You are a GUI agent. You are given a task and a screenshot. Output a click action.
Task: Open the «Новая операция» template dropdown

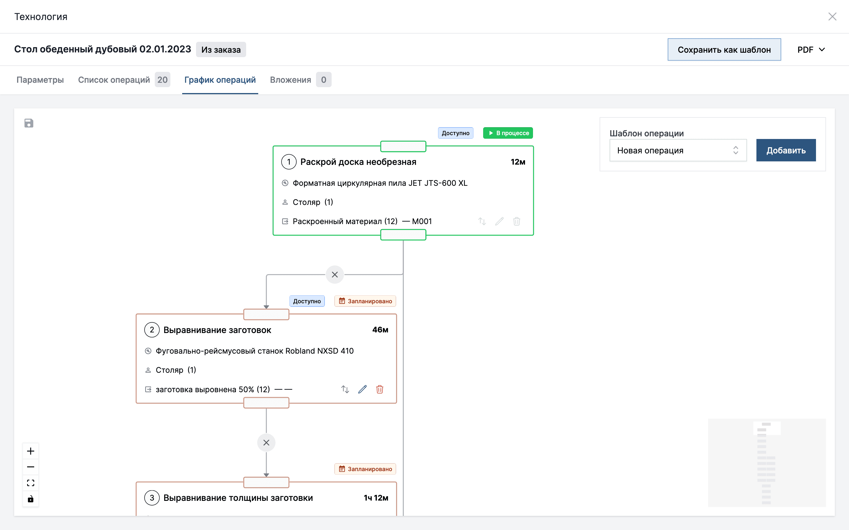click(x=678, y=150)
